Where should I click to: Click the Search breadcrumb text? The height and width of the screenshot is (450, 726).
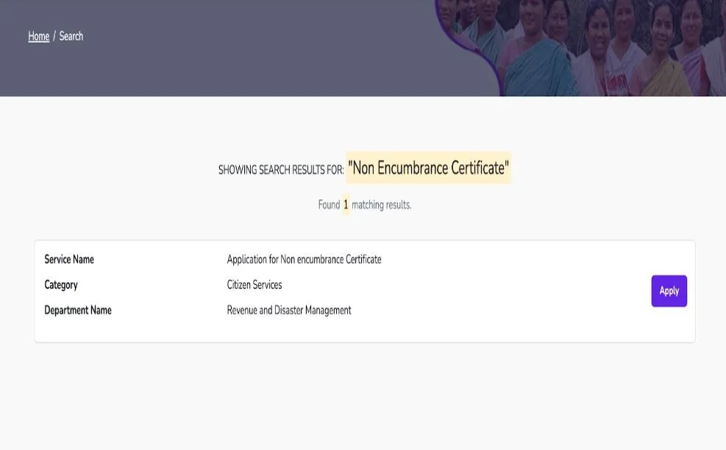71,36
